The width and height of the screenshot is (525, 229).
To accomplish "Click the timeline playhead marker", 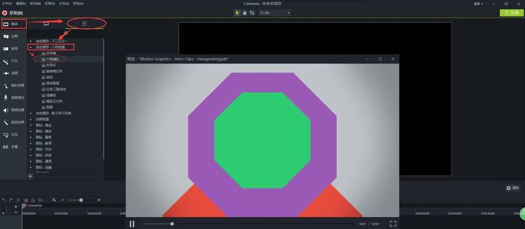I will (24, 206).
